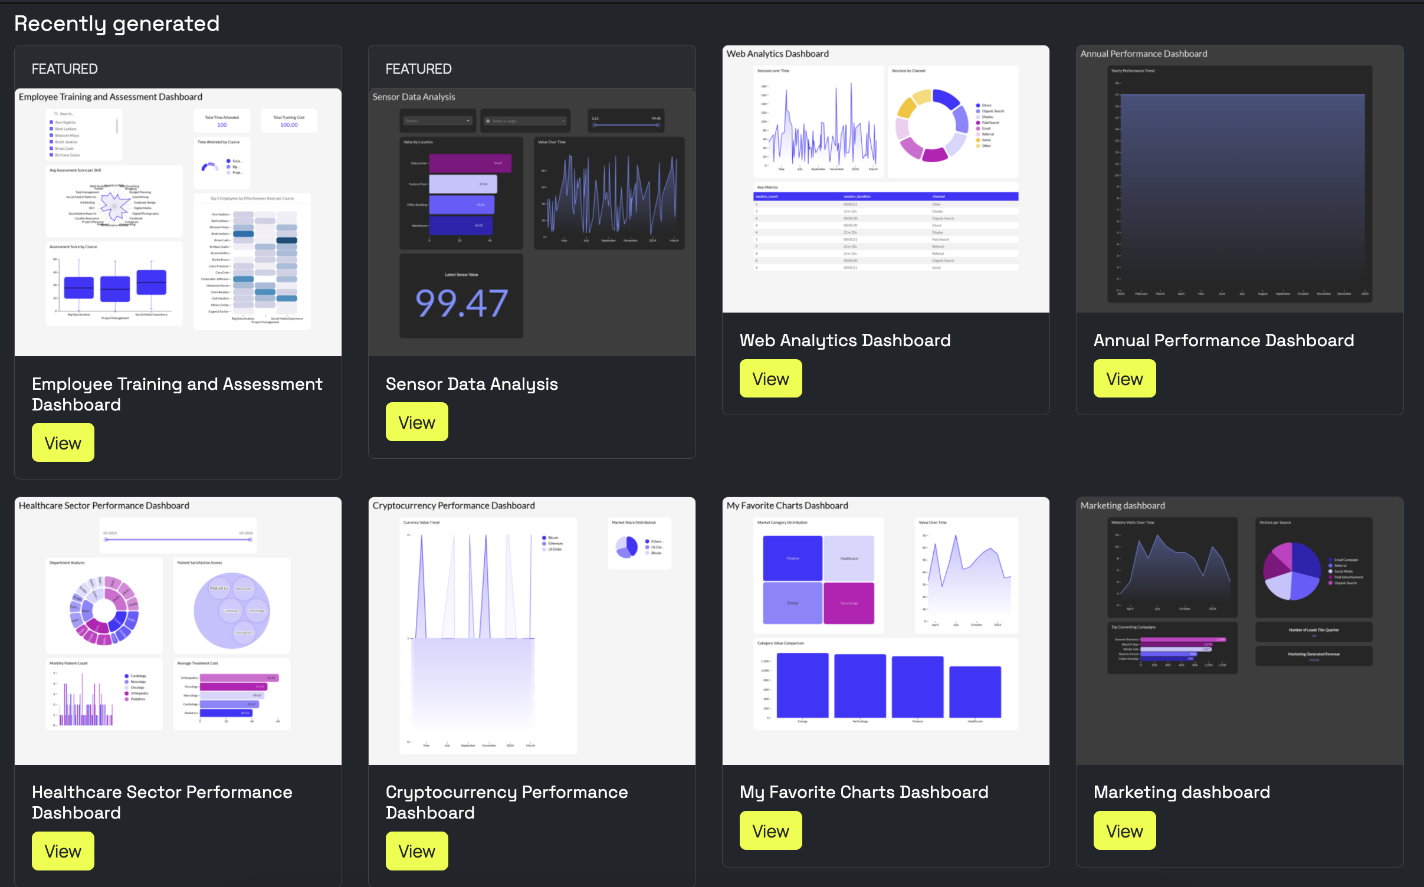Click the Sensor Data Analysis title text
This screenshot has height=887, width=1424.
(471, 384)
